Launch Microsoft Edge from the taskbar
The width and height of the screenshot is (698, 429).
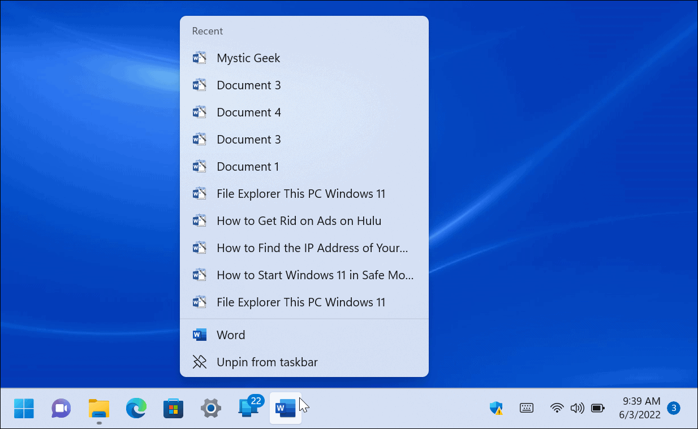click(x=136, y=408)
